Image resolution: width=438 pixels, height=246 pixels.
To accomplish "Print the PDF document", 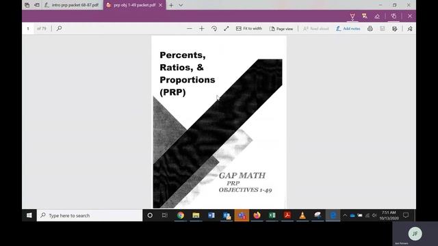I will tap(370, 29).
